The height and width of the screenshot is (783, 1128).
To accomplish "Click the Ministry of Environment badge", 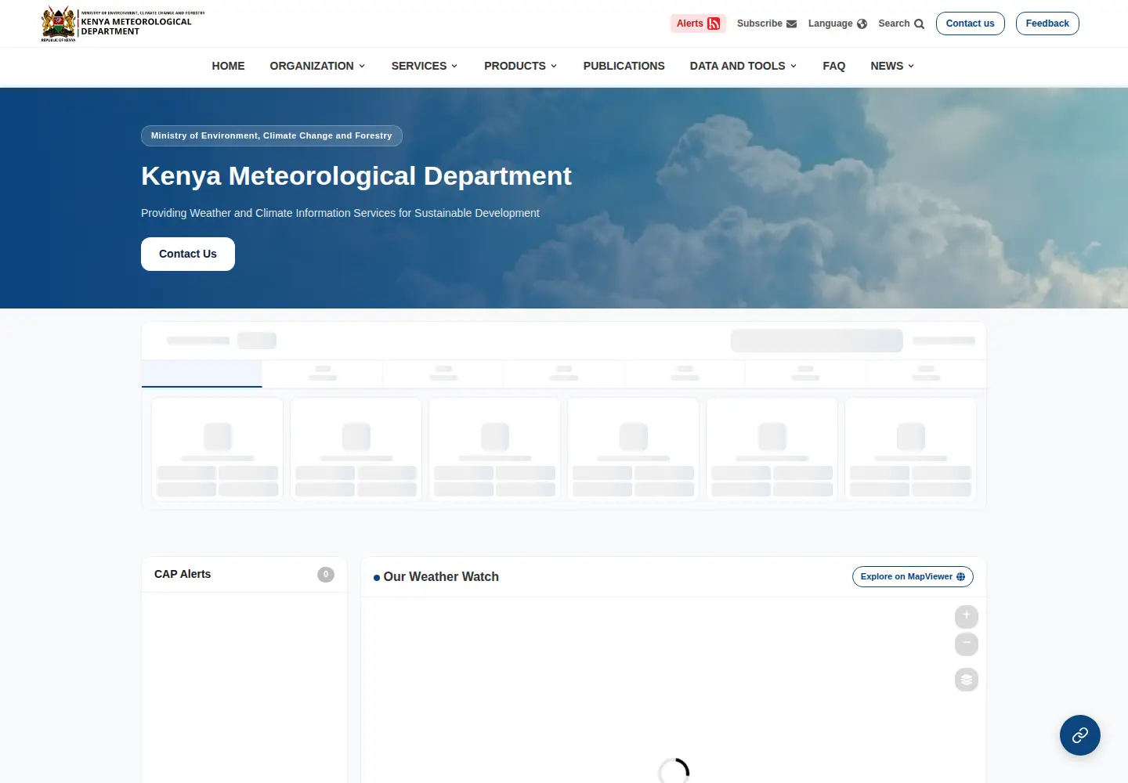I will 272,135.
